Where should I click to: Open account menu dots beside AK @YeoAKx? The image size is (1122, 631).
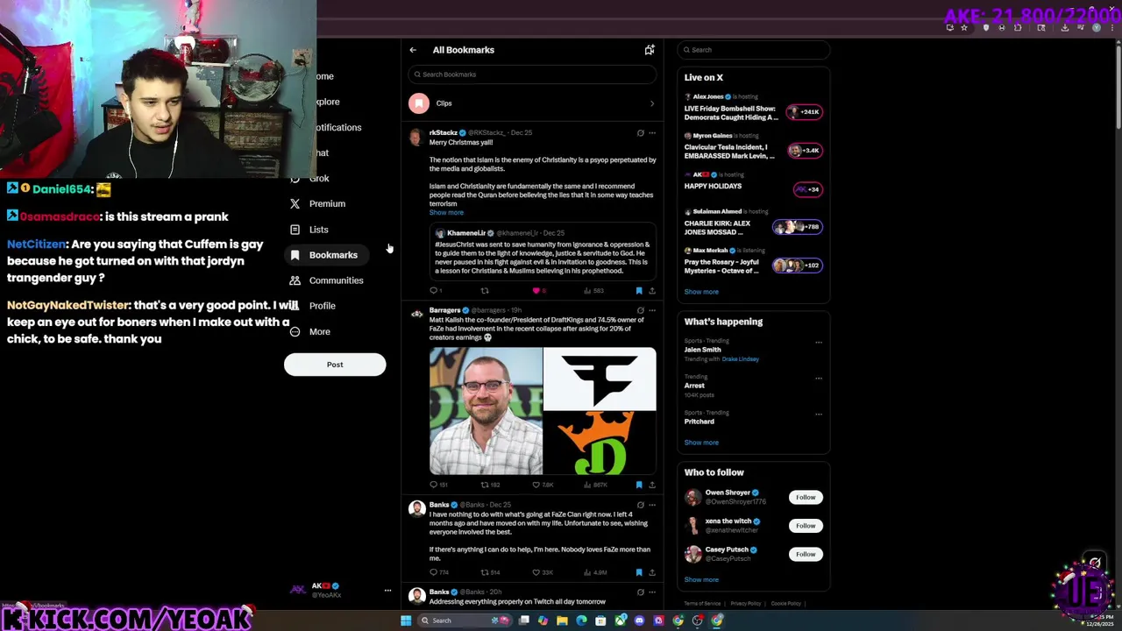pos(387,591)
